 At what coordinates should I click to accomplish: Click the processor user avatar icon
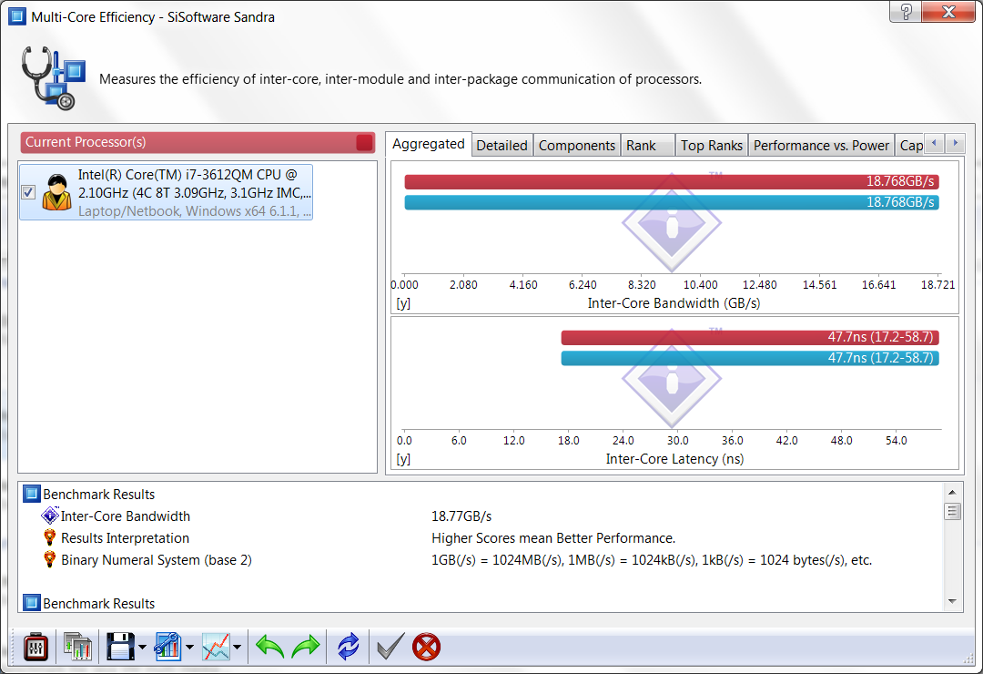coord(57,192)
